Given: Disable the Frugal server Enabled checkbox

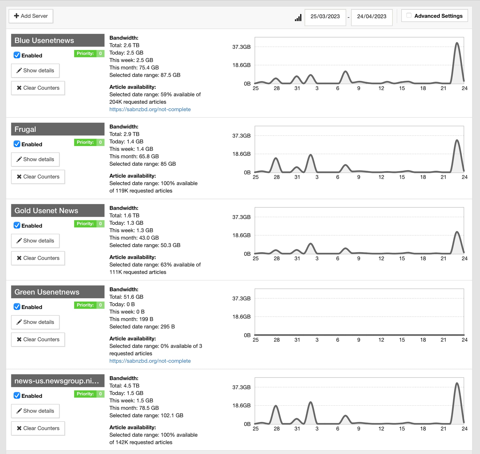Looking at the screenshot, I should point(17,144).
